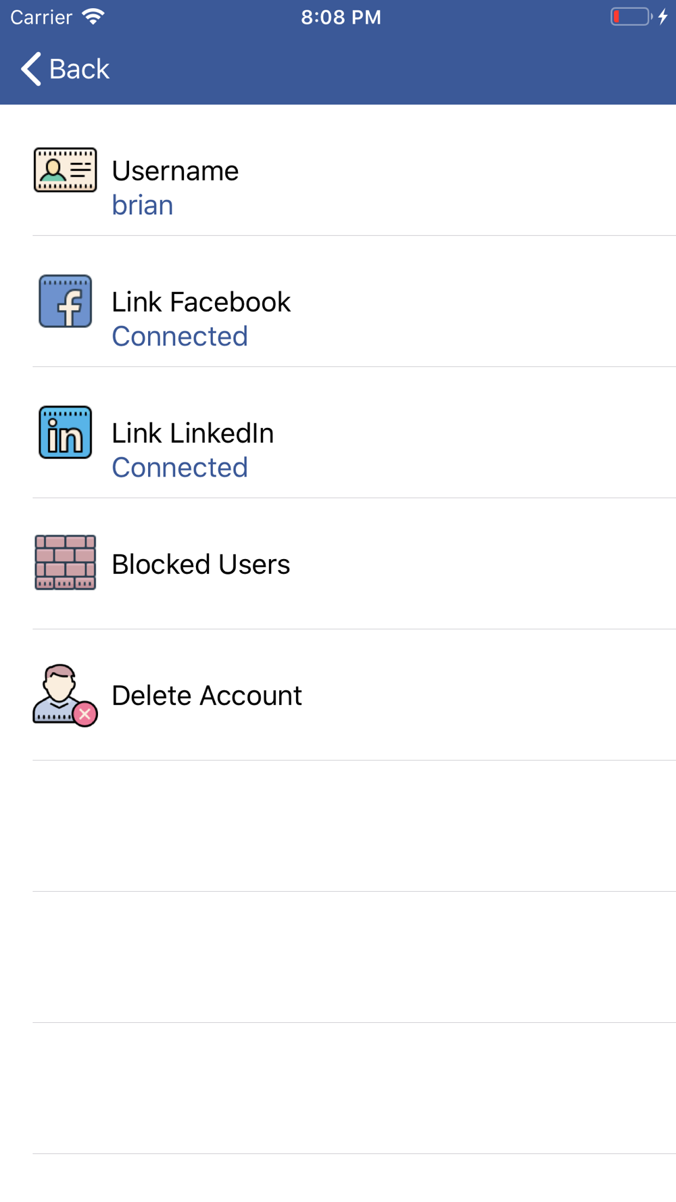Tap the Carrier label in status bar

(x=41, y=17)
